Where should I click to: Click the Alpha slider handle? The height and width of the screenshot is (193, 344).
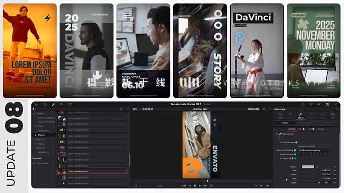click(x=319, y=183)
